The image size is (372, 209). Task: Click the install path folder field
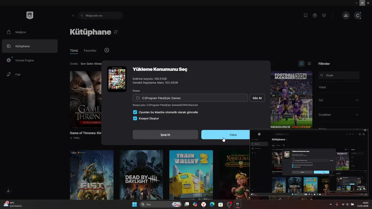click(x=190, y=98)
